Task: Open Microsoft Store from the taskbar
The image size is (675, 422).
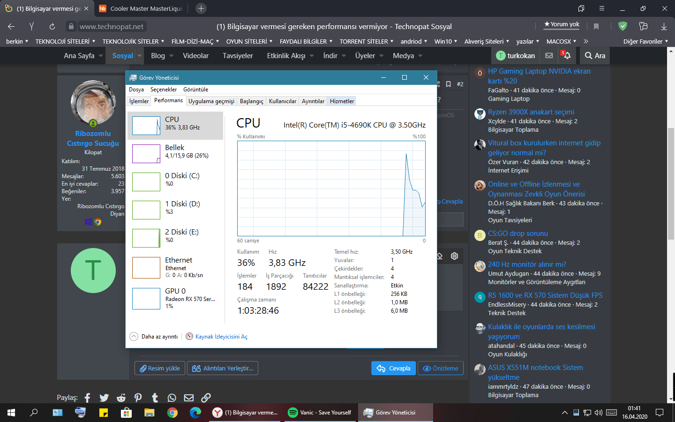Action: point(126,413)
